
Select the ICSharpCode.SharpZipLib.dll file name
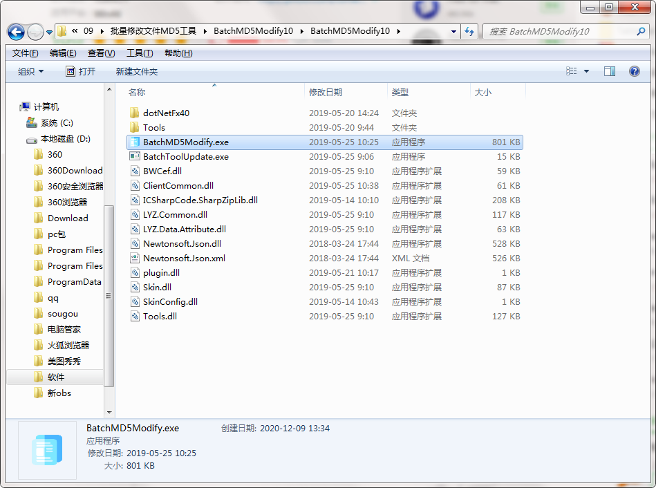pyautogui.click(x=200, y=200)
